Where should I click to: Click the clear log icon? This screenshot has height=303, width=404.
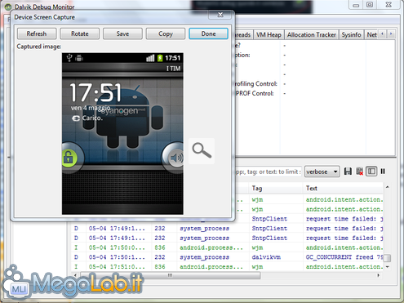359,172
